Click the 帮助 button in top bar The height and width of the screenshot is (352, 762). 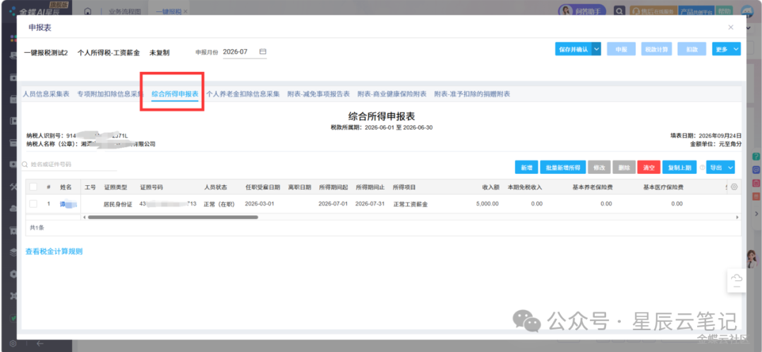point(724,12)
